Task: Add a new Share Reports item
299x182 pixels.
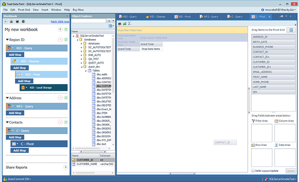Action: (66, 167)
